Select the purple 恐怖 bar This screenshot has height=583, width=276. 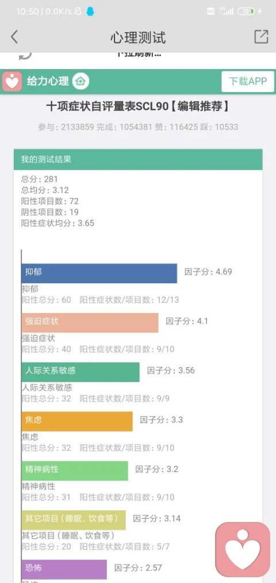pos(64,569)
